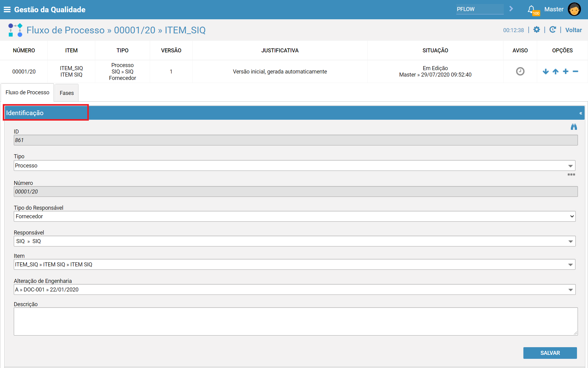
Task: Click the 'Em Edição' situation cell
Action: [435, 71]
